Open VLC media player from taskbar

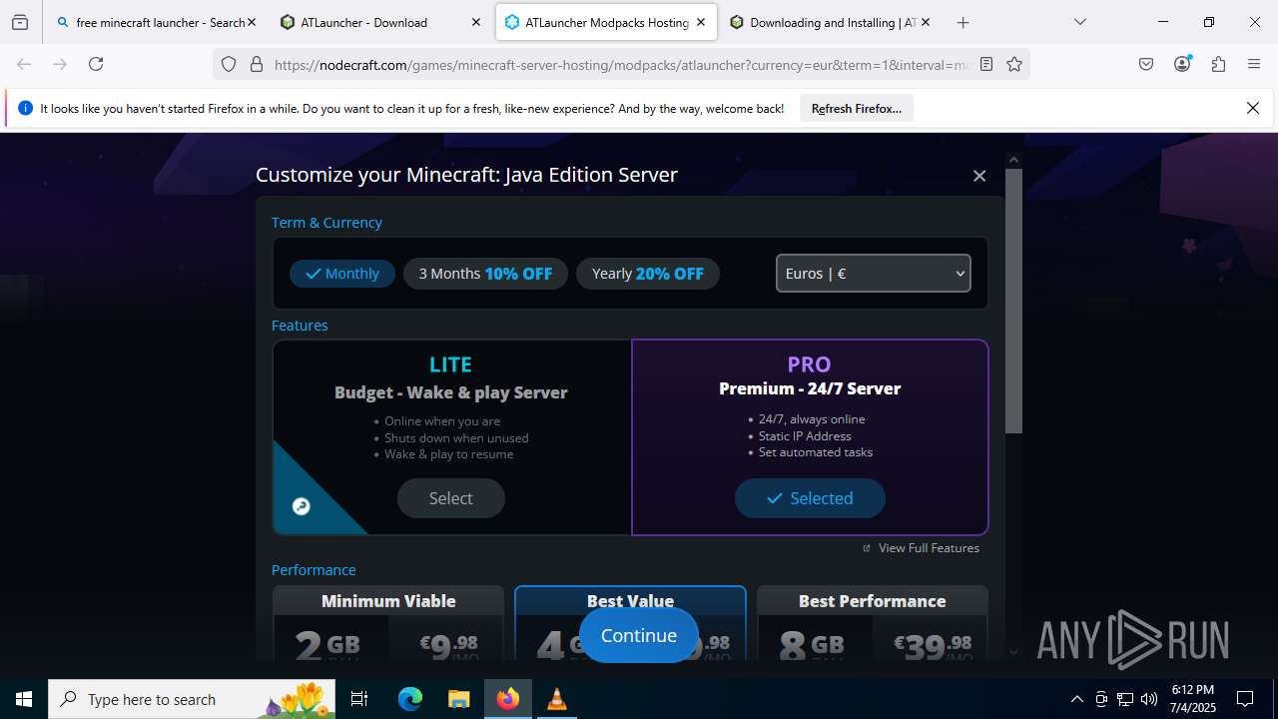tap(556, 699)
